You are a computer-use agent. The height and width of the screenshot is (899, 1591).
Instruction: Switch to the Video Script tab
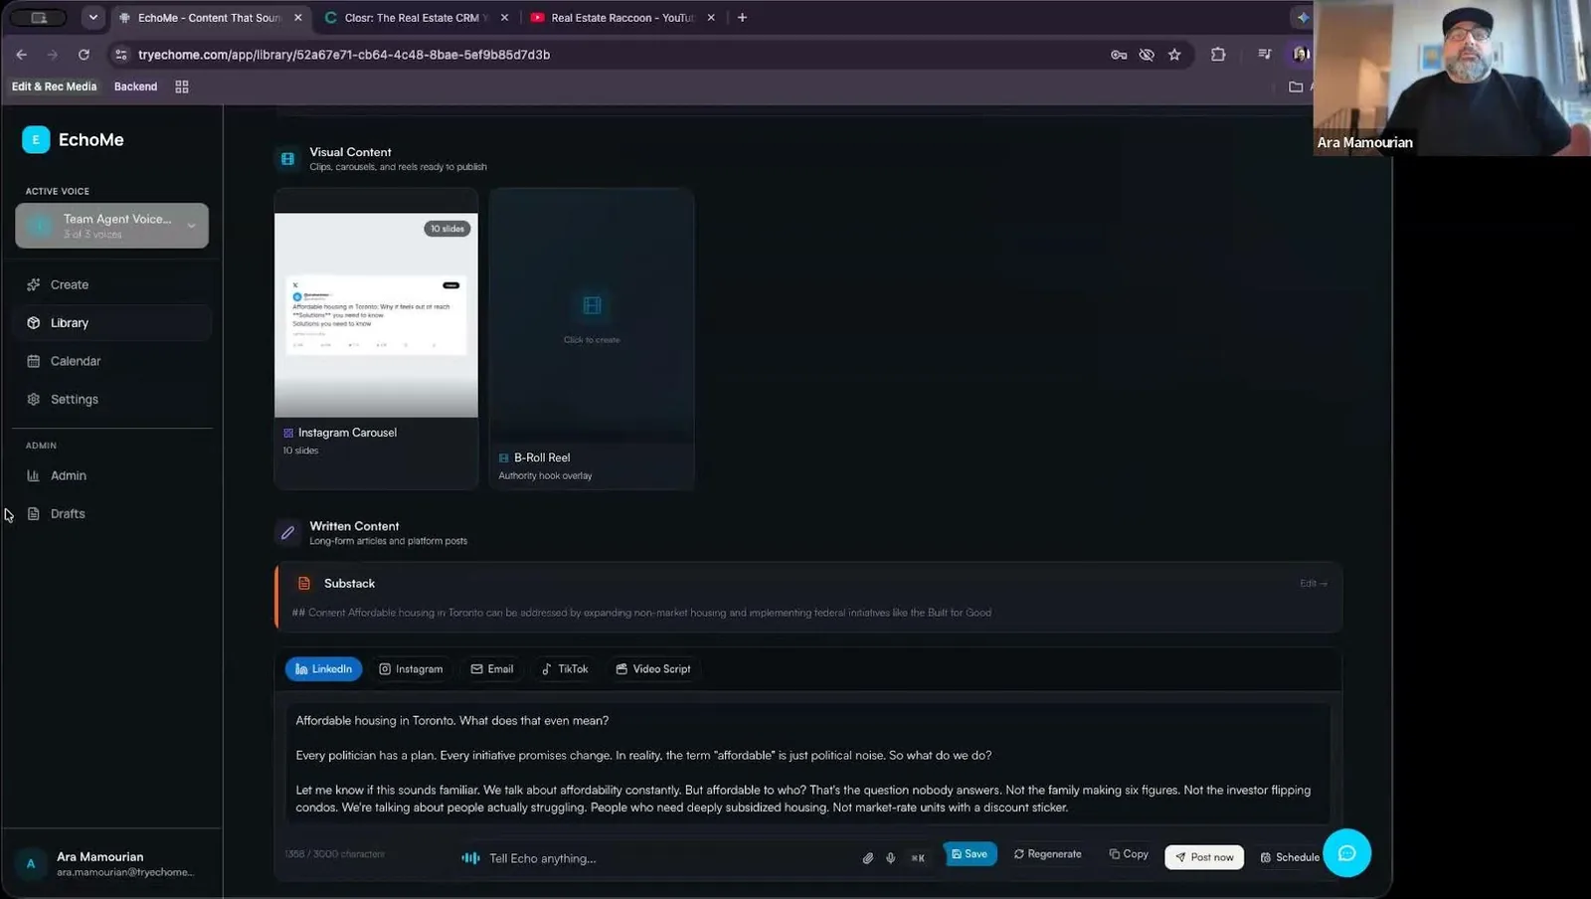[x=652, y=669]
